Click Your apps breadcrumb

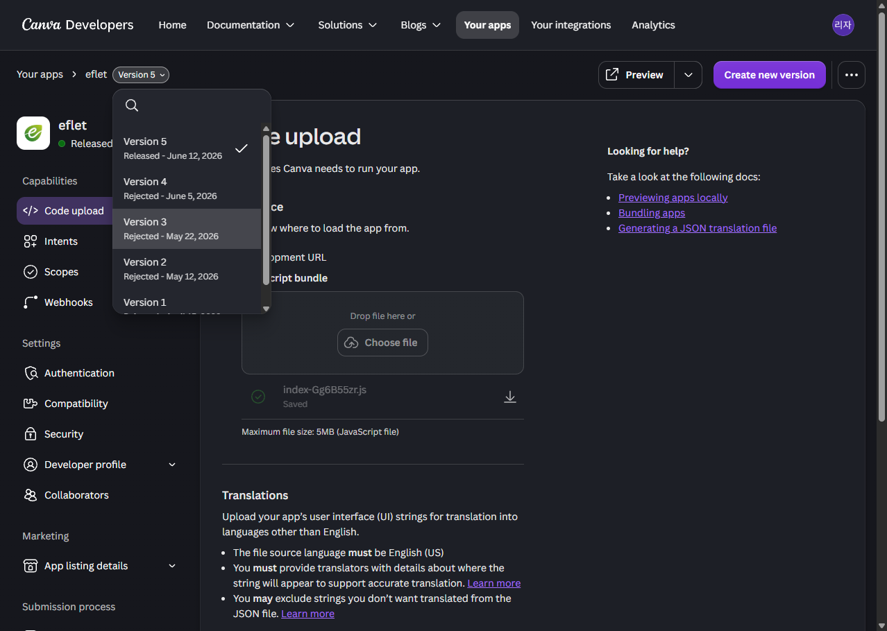(x=40, y=74)
